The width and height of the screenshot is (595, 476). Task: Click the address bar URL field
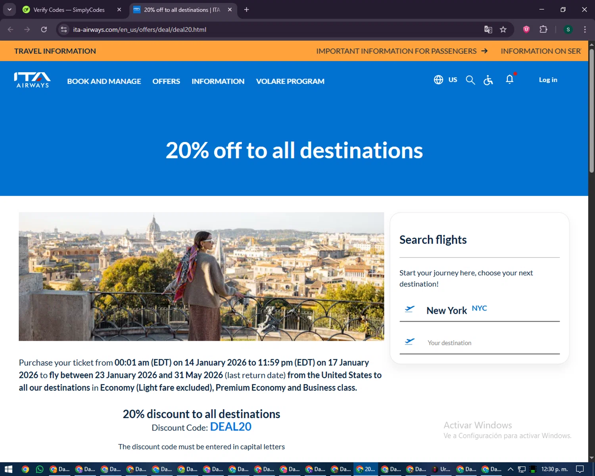(274, 29)
